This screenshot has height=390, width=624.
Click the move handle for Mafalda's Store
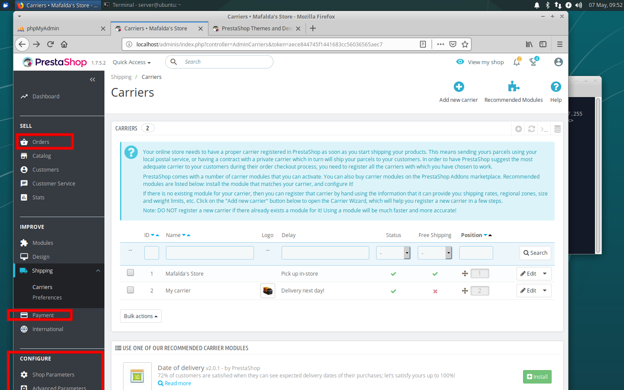[465, 273]
